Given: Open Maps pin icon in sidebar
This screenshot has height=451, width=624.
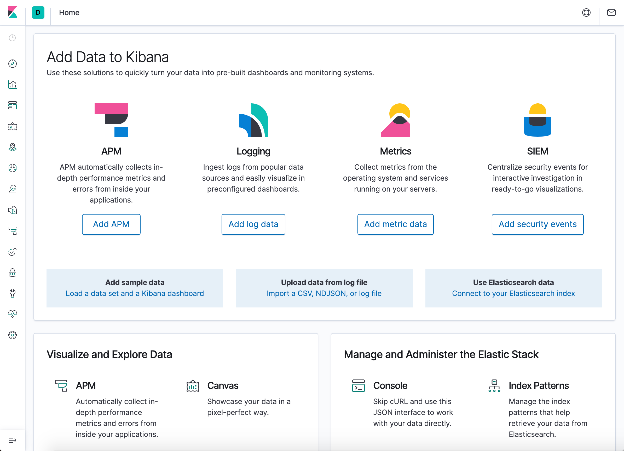Looking at the screenshot, I should 12,147.
